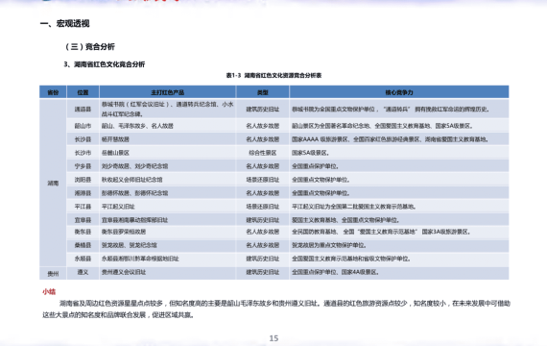Select the 核心竞争力 column header
This screenshot has height=346, width=547.
[399, 92]
